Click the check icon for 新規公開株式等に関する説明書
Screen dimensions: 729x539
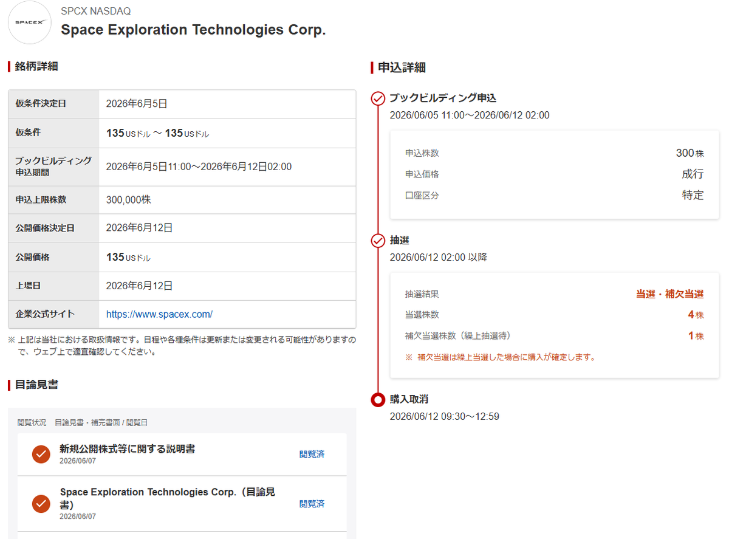click(41, 454)
